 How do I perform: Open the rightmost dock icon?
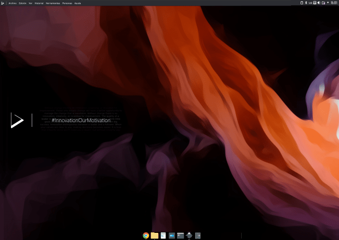point(198,235)
